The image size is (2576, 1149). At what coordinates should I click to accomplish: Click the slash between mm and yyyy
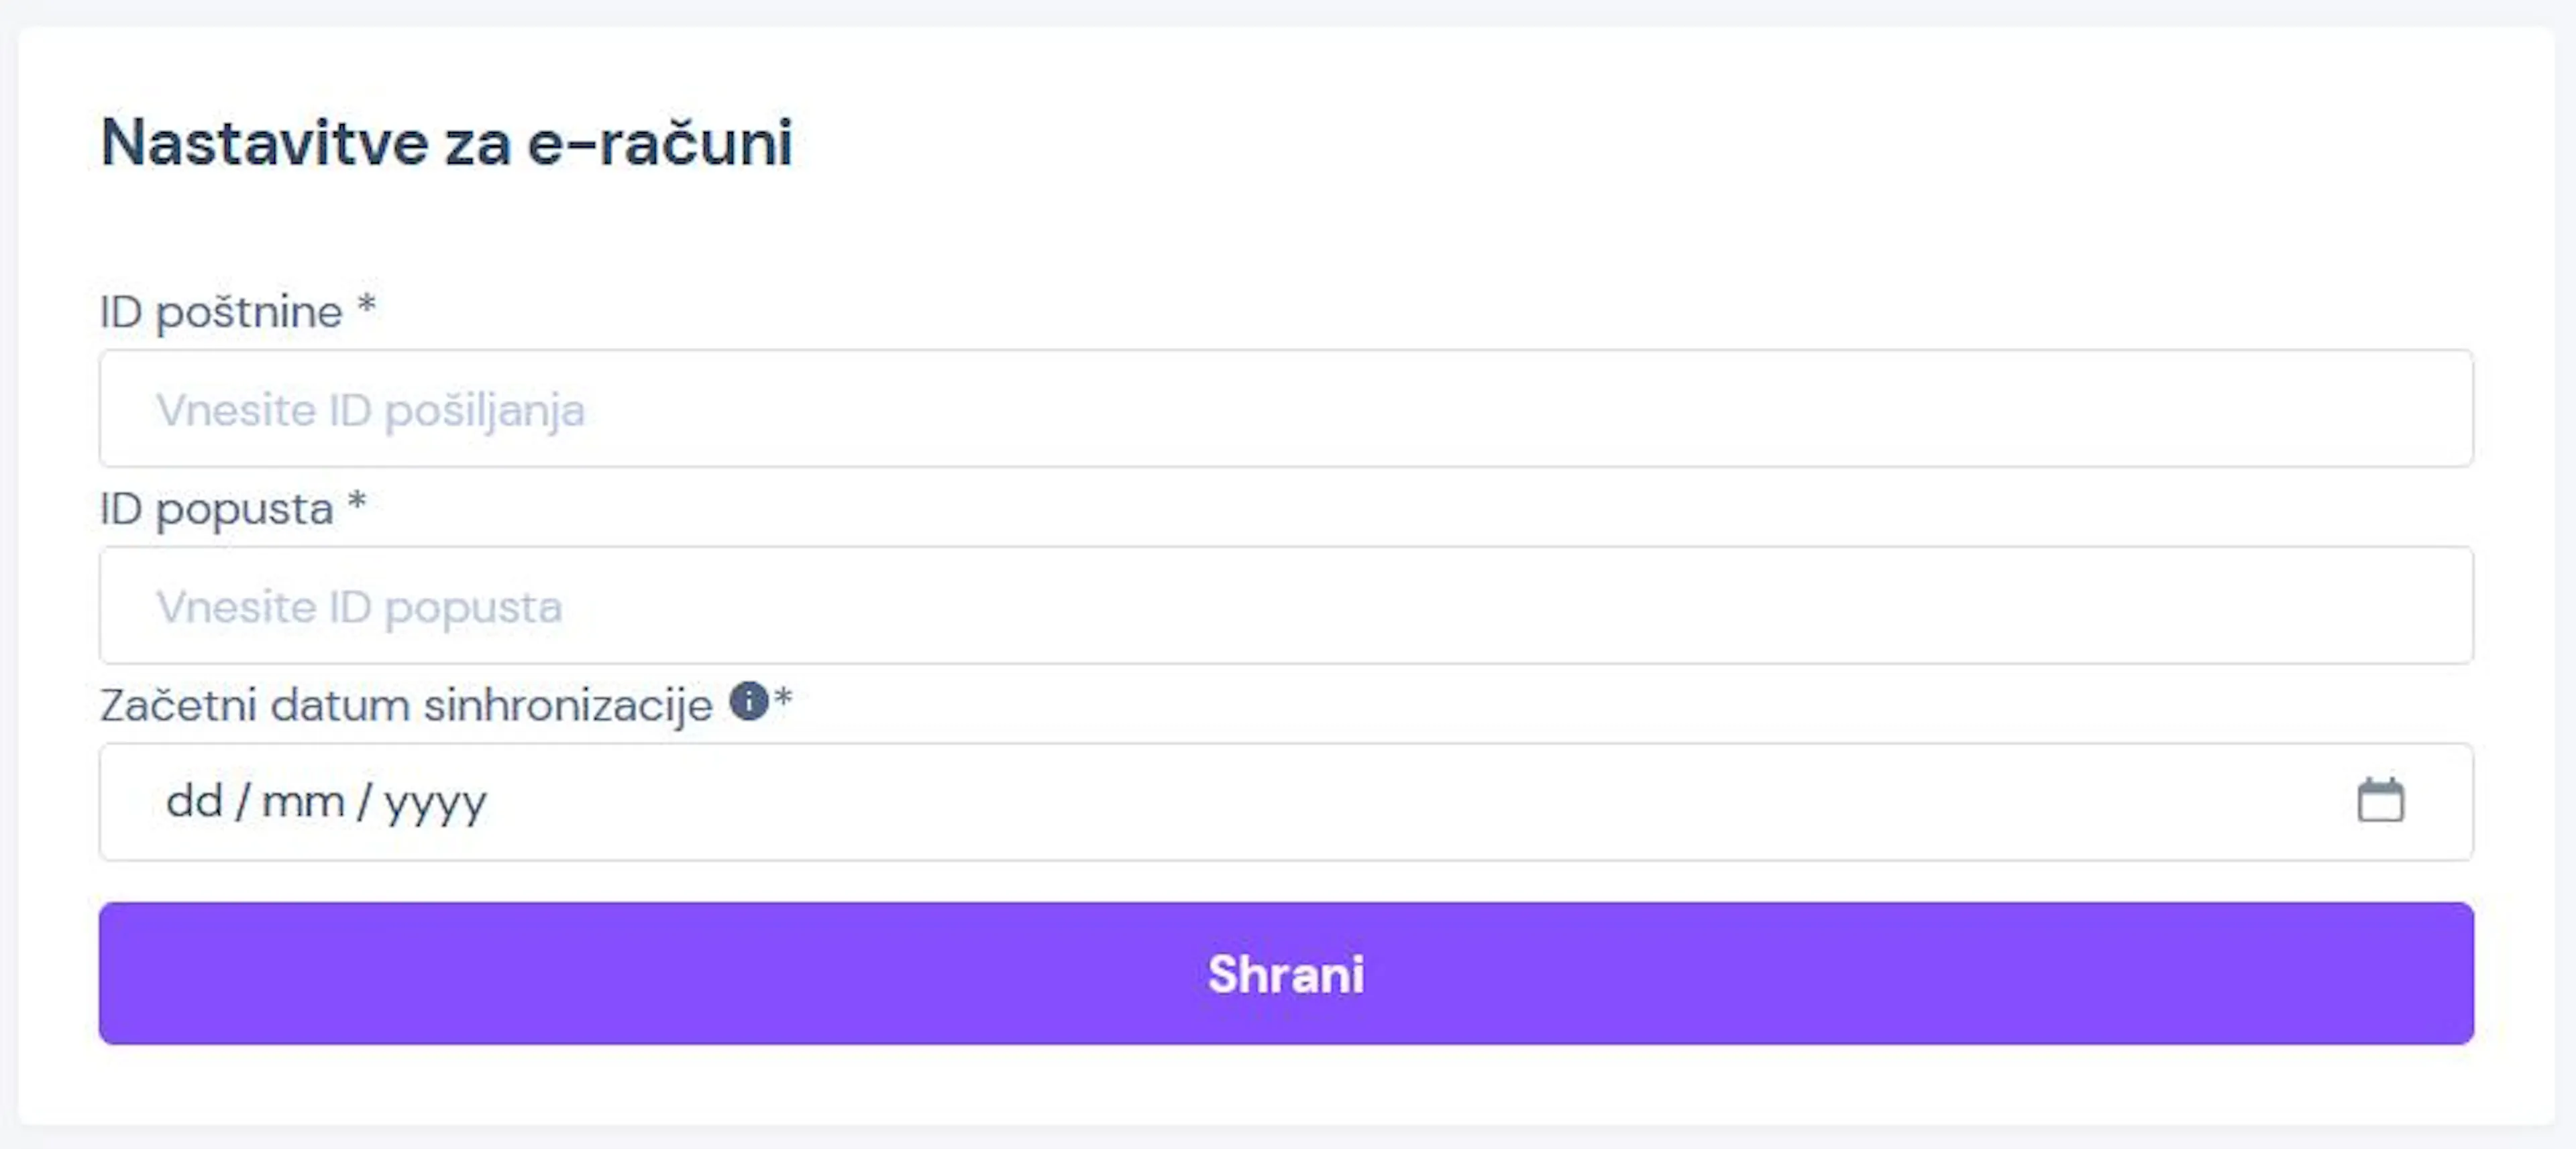coord(365,801)
